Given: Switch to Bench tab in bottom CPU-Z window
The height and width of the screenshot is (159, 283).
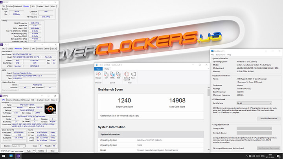Looking at the screenshot, I should click(47, 100).
